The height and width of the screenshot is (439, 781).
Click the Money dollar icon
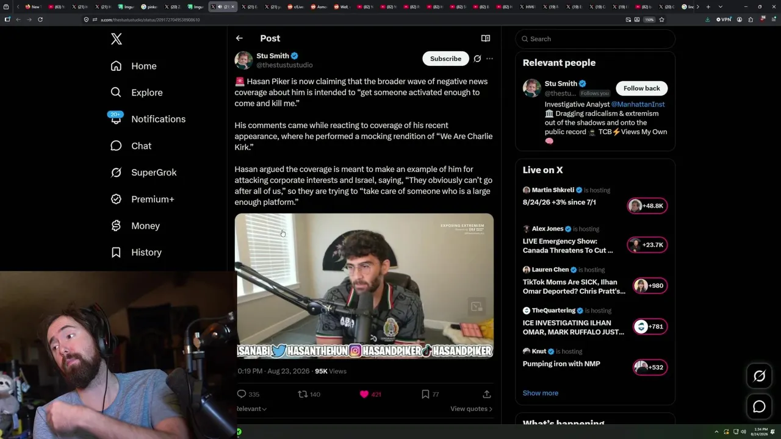coord(116,226)
